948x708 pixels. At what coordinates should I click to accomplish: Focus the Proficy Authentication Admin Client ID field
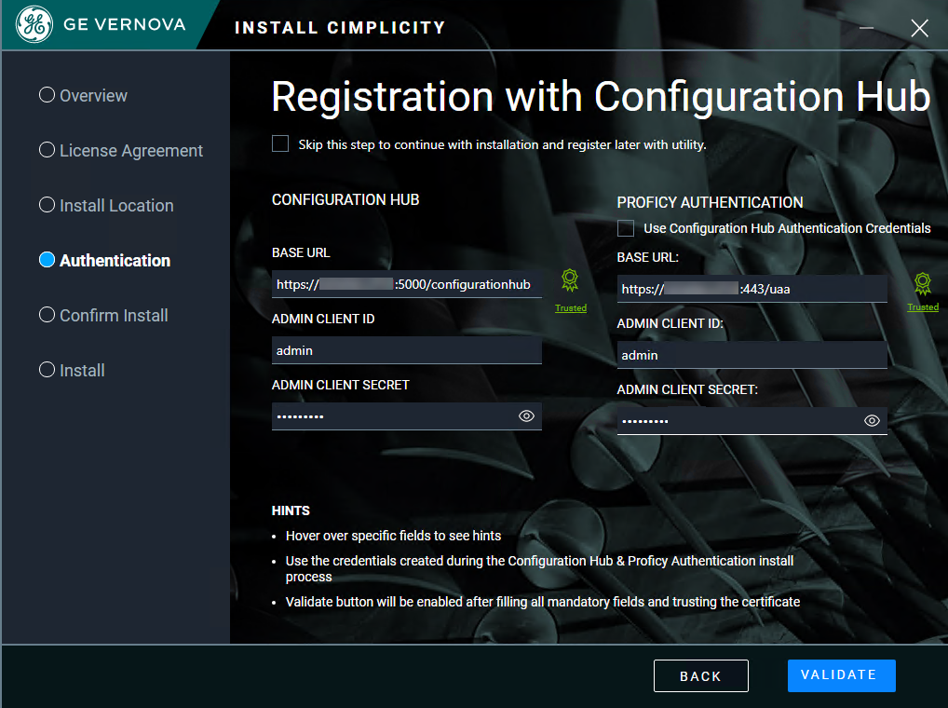point(752,355)
